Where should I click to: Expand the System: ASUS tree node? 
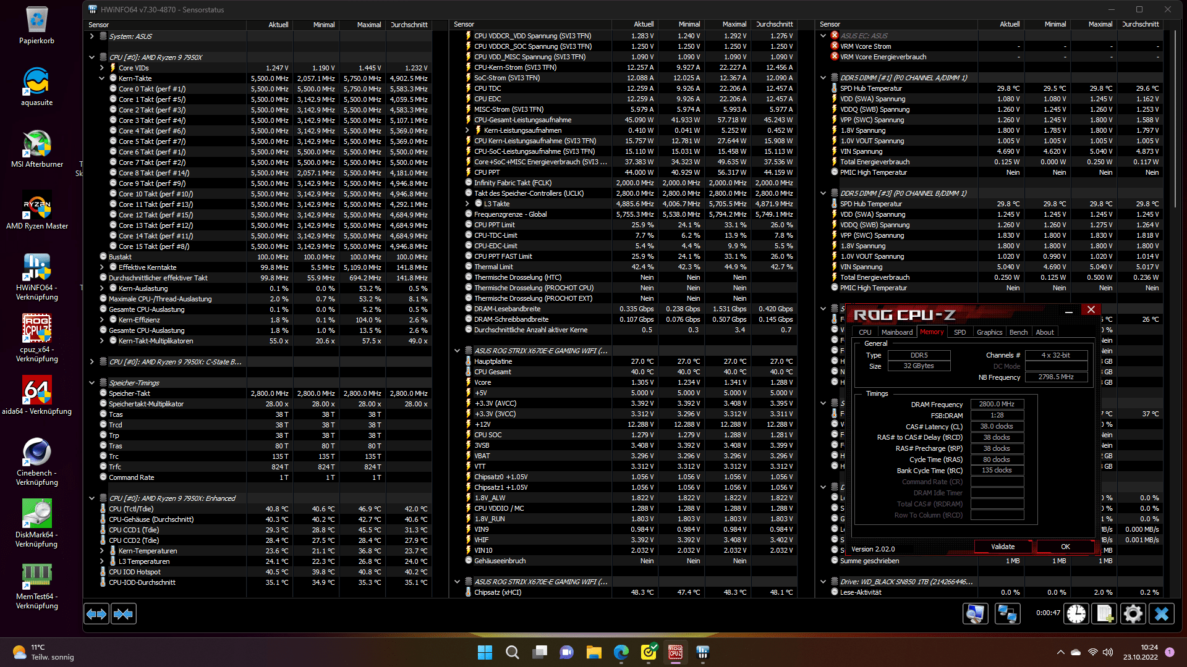[91, 36]
